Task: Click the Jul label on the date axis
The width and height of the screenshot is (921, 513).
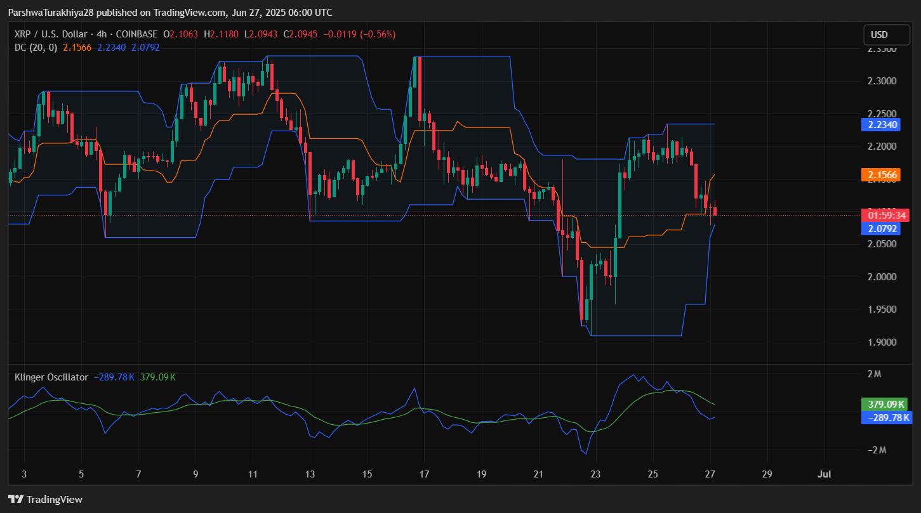Action: (825, 474)
